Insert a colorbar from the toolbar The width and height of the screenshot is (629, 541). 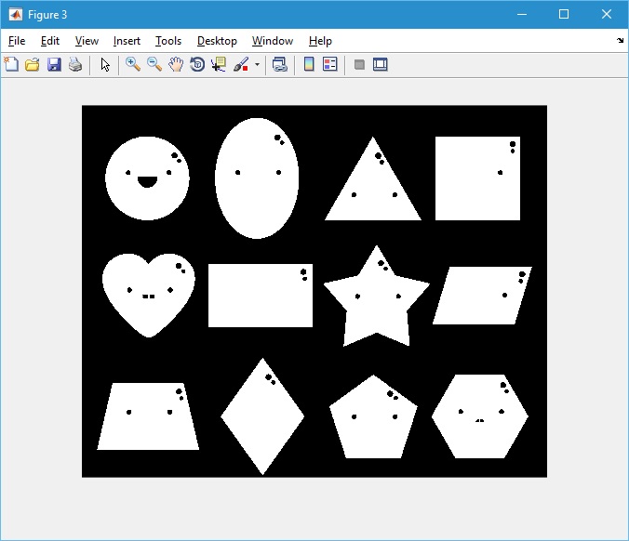point(309,64)
